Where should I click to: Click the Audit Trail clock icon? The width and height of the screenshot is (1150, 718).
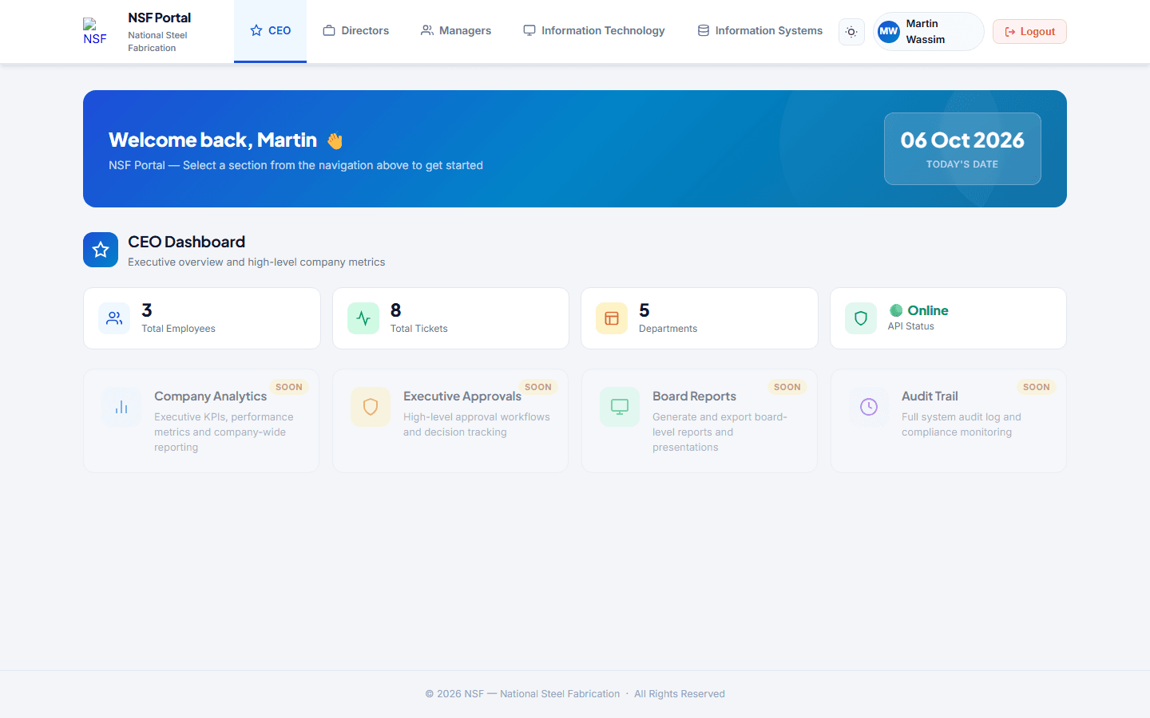pyautogui.click(x=869, y=407)
